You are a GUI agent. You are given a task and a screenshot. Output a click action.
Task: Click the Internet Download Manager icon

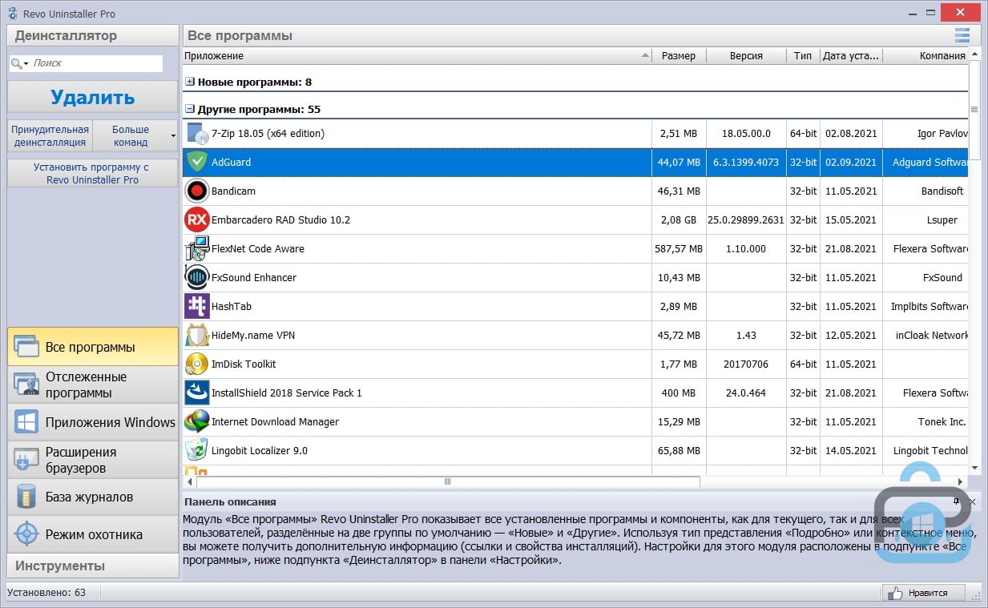[x=196, y=421]
